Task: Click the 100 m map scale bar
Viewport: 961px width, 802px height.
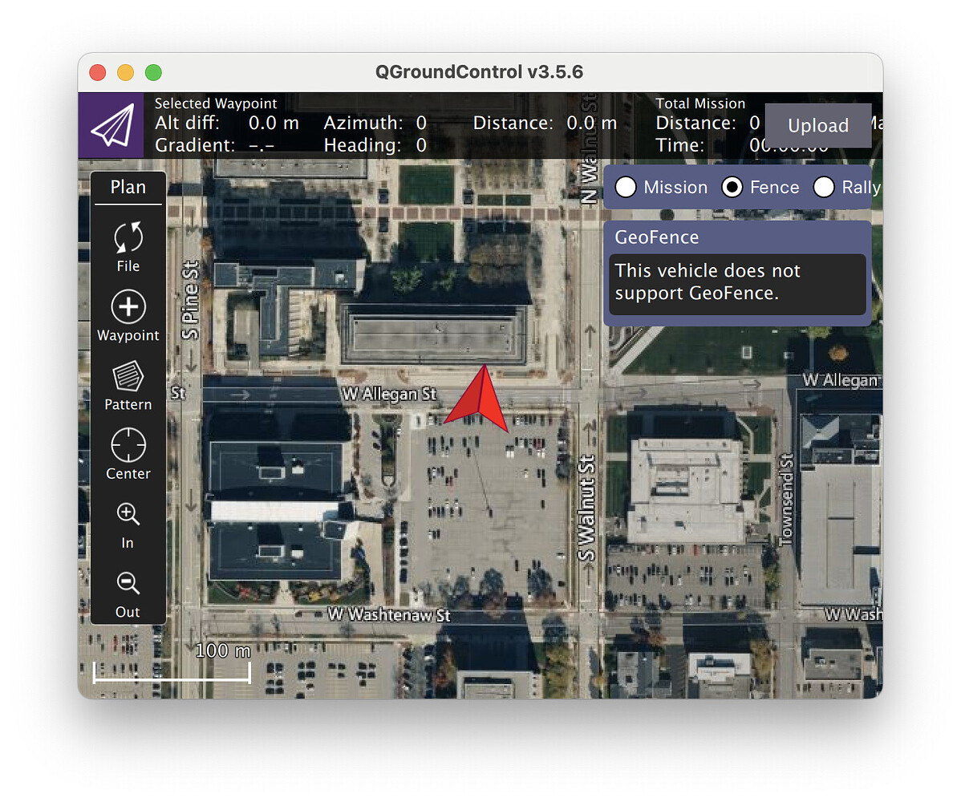Action: [x=171, y=666]
